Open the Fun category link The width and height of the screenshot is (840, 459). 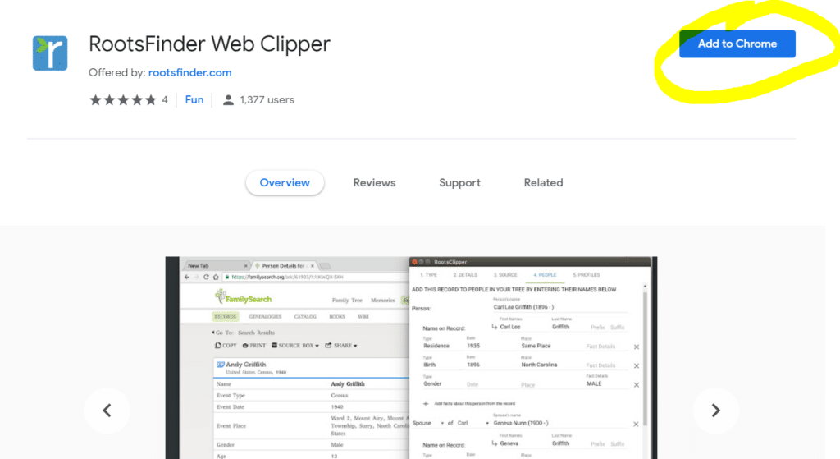click(x=194, y=99)
